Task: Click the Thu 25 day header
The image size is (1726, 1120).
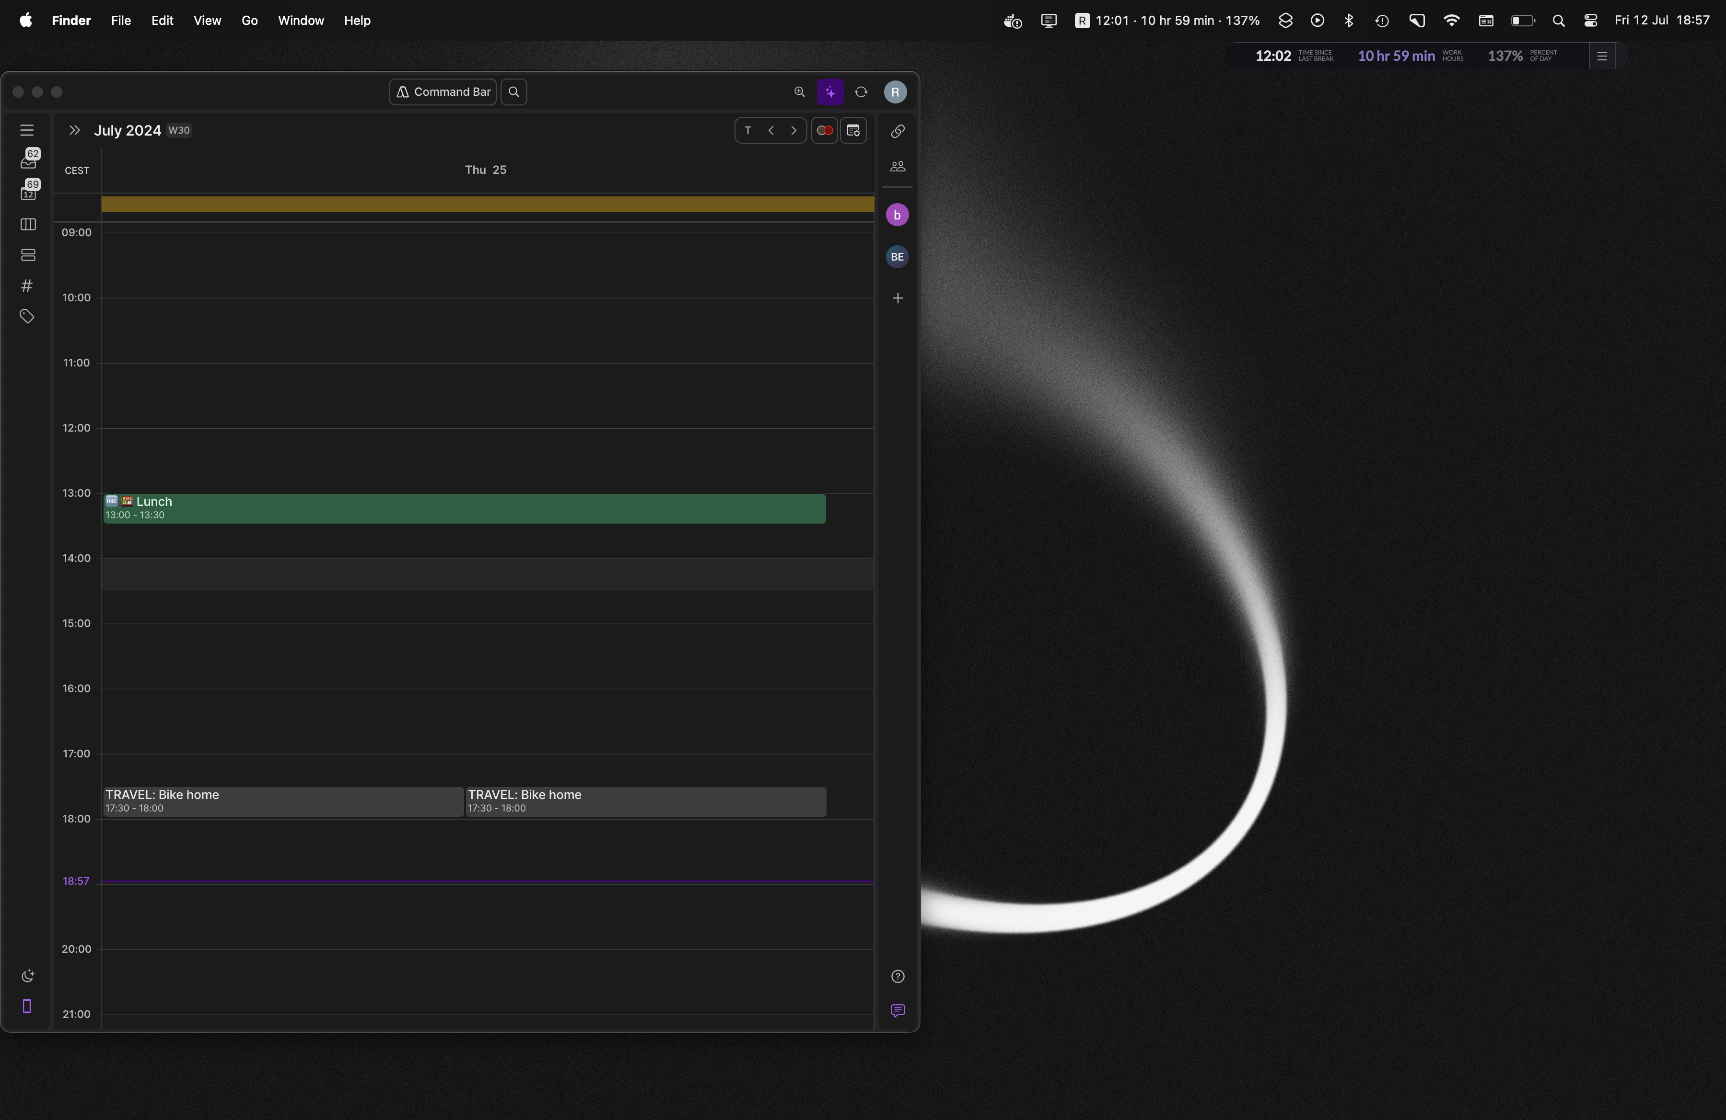Action: [485, 170]
